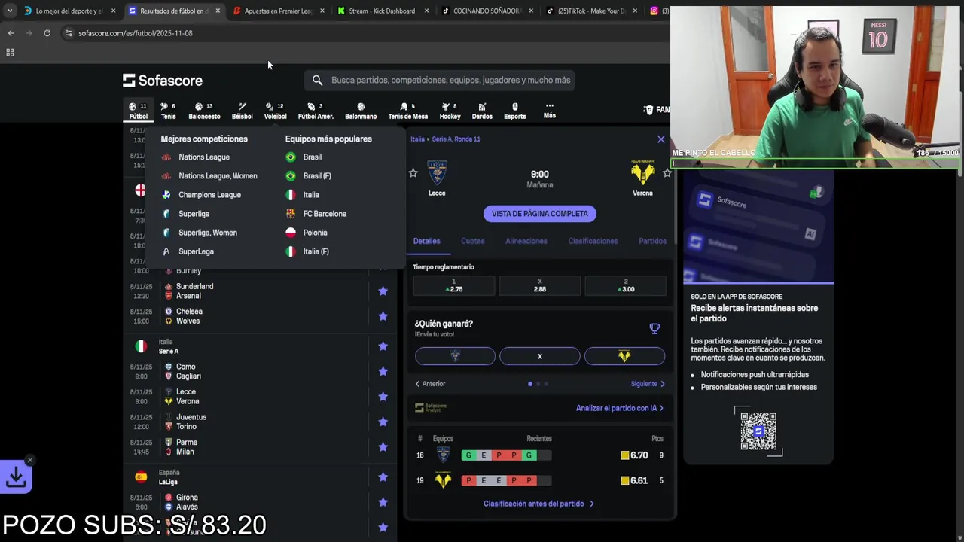Open the Clasificaciones tab
Screen dimensions: 964x542
click(x=593, y=241)
